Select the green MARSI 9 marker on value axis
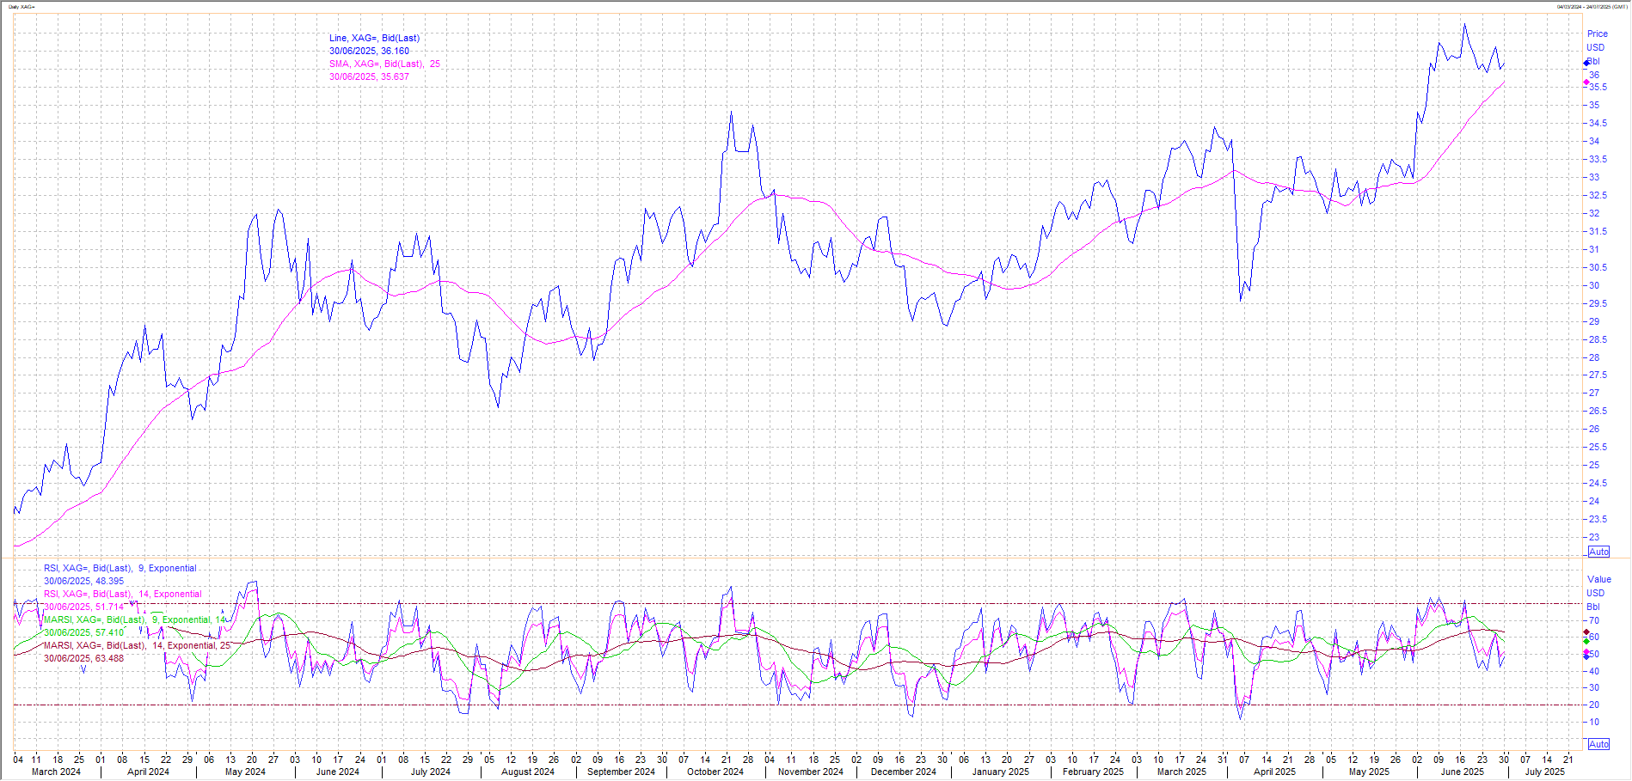 point(1586,642)
